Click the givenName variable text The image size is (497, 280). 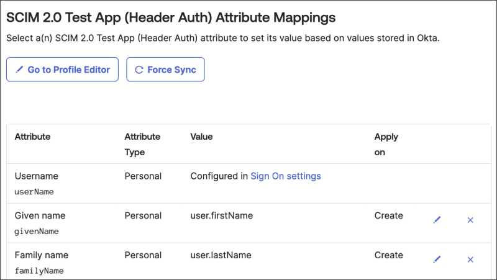coord(37,232)
